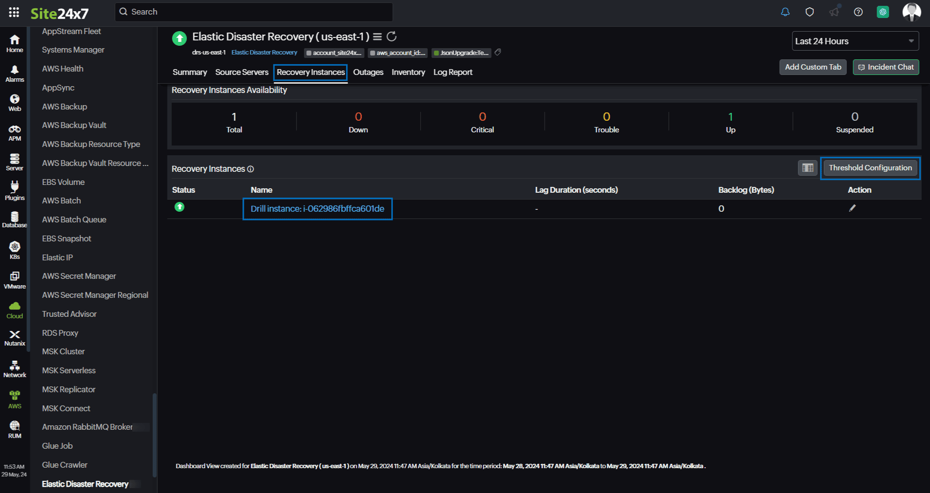Open the hamburger menu beside monitor title
930x493 pixels.
point(377,37)
